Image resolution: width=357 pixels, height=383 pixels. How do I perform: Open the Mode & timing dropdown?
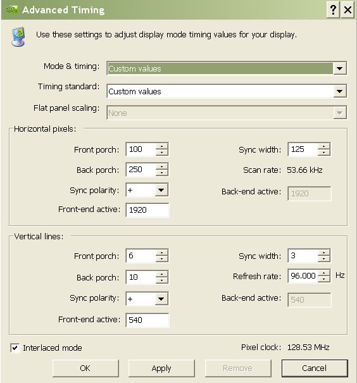pos(340,68)
